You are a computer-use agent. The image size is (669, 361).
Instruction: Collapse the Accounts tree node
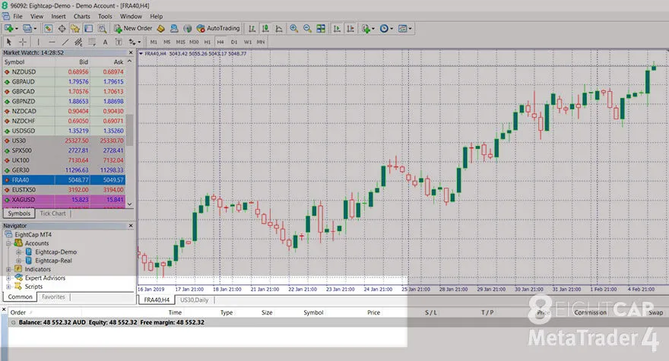8,243
